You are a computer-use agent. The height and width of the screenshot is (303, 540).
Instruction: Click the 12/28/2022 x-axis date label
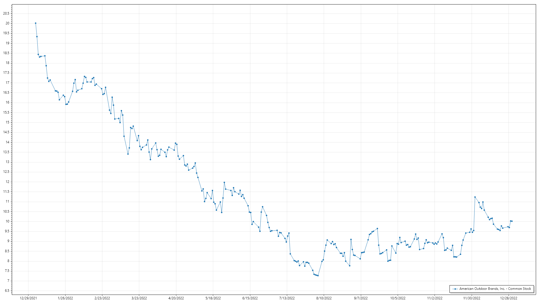(508, 298)
